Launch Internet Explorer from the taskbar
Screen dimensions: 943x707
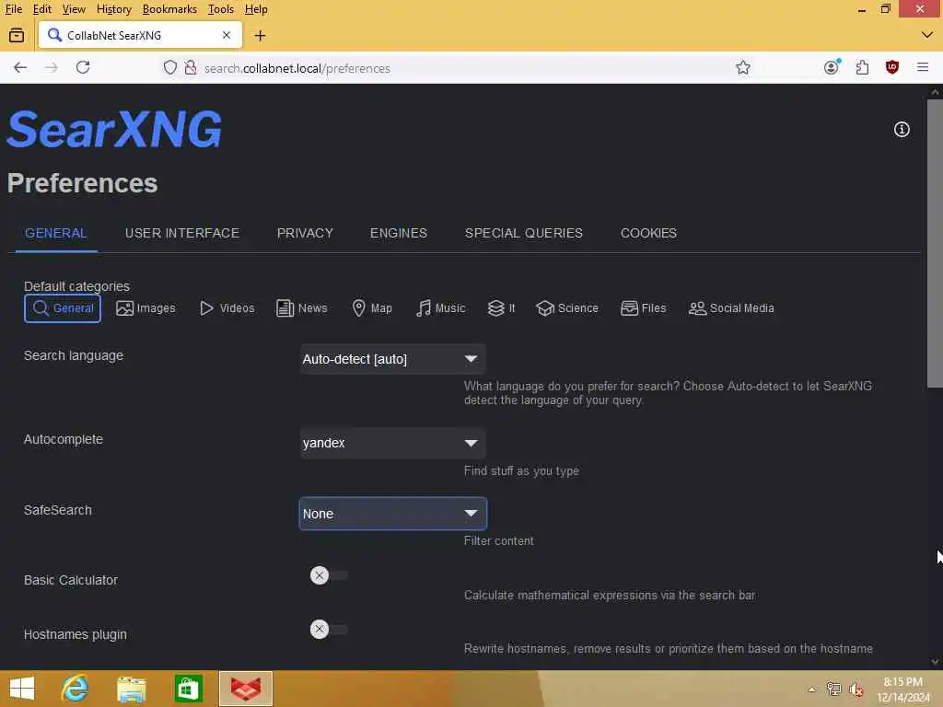76,689
